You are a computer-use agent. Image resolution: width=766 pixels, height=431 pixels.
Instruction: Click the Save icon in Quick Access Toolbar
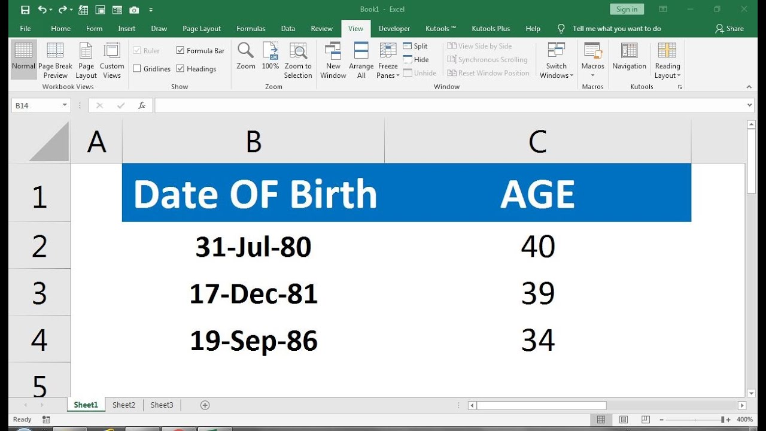[x=25, y=10]
